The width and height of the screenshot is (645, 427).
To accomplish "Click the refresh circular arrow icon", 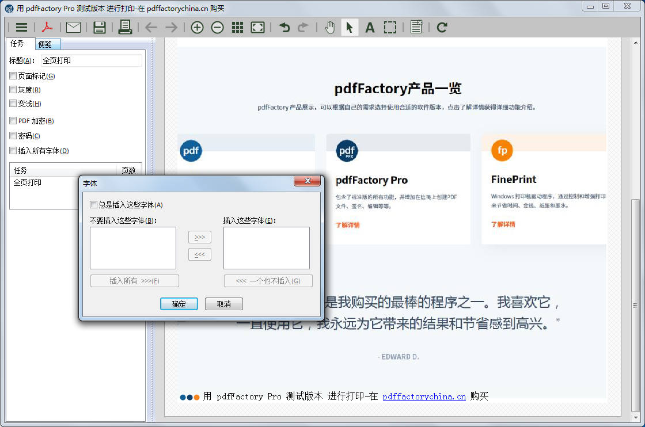I will click(x=442, y=28).
